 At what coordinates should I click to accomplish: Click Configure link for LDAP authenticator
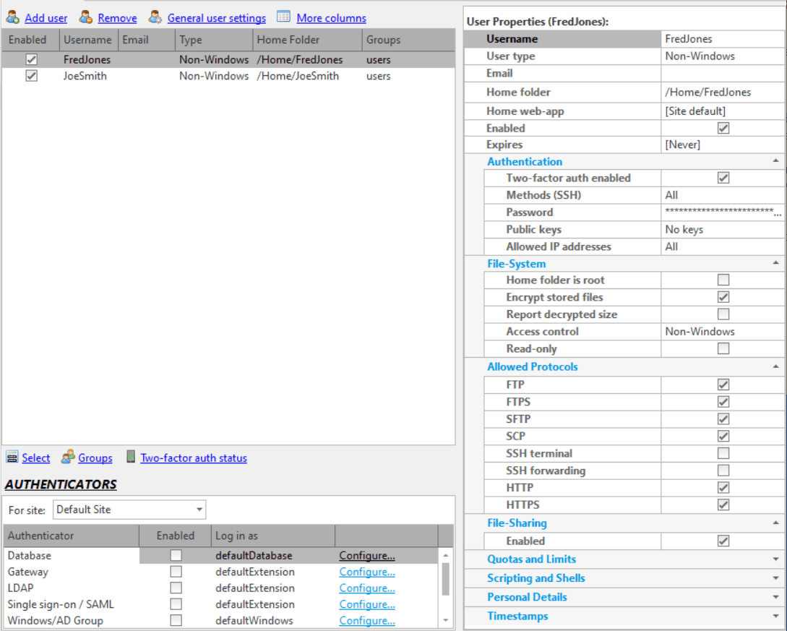(x=367, y=588)
